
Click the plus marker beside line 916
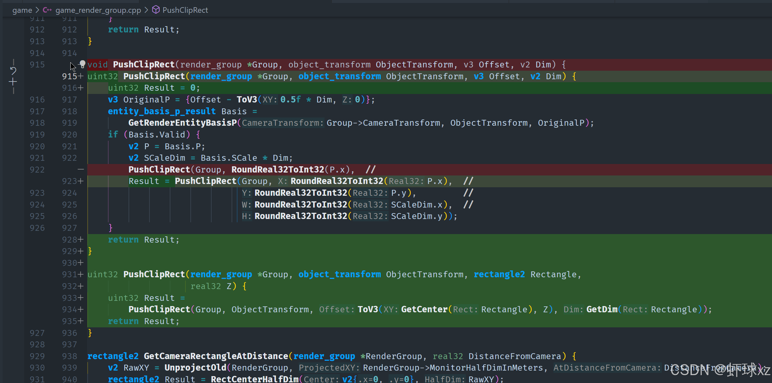[x=81, y=88]
